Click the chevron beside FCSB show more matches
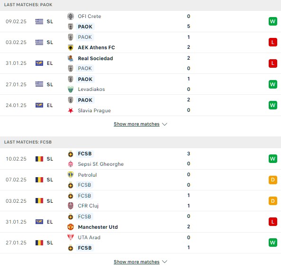 [x=164, y=262]
